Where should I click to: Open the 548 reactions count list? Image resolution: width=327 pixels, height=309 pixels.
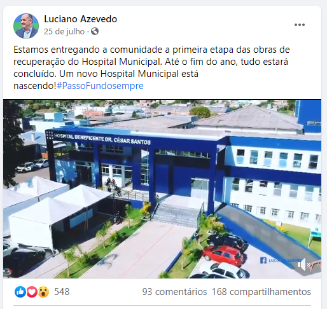tap(62, 292)
